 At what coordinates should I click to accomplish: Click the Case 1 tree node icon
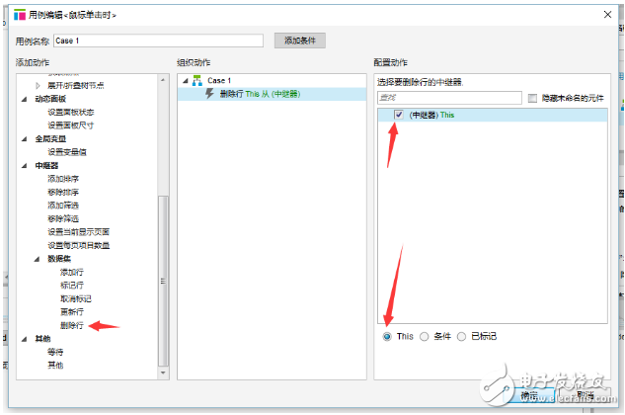[196, 80]
